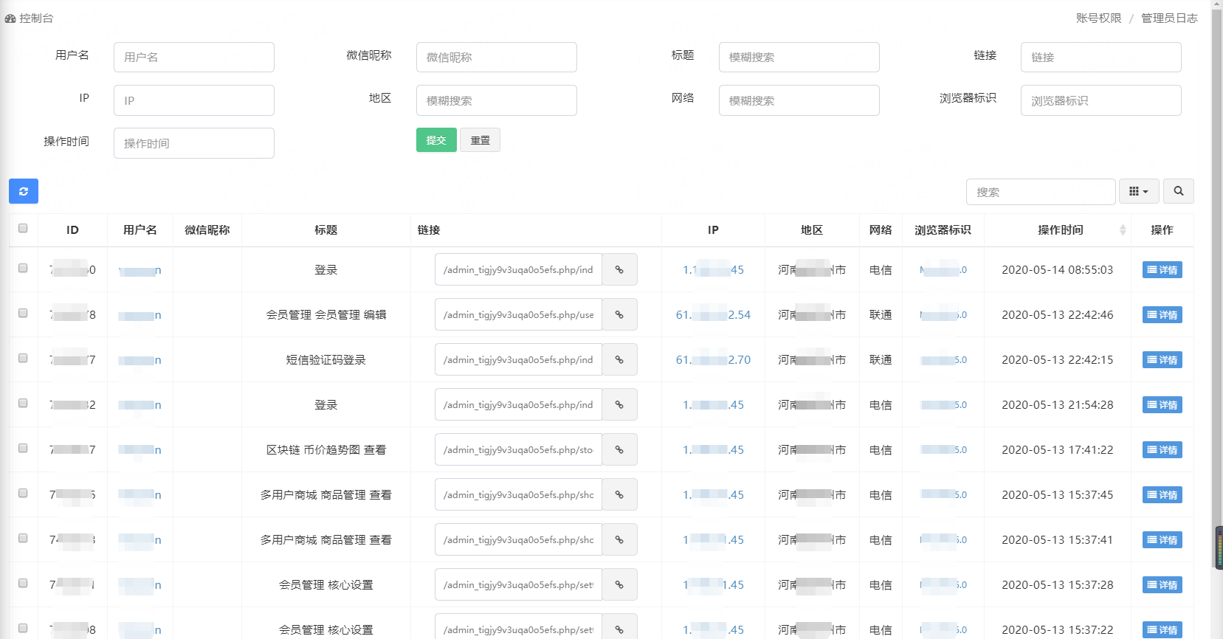Open link icon for 21:54:28 row

point(619,405)
